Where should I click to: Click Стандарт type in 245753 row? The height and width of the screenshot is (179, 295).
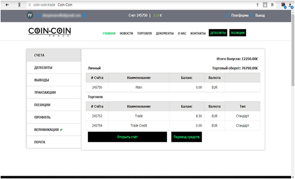[x=243, y=116]
